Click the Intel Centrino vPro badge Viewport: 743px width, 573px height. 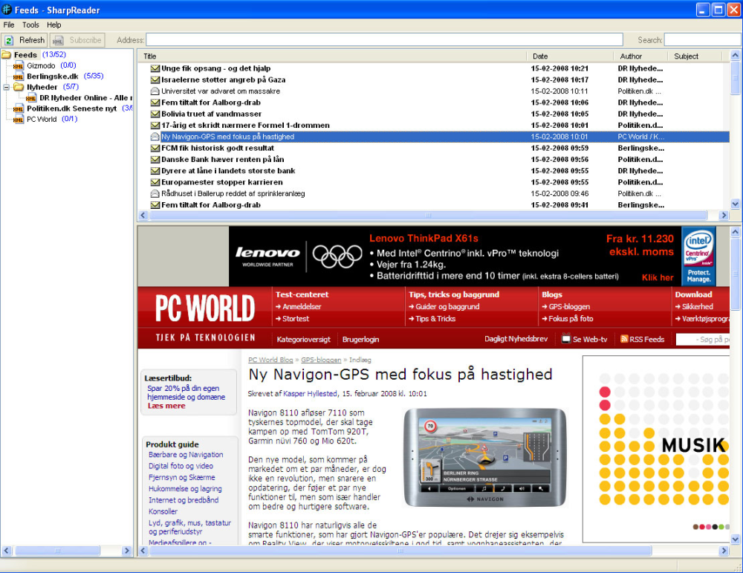pos(698,256)
